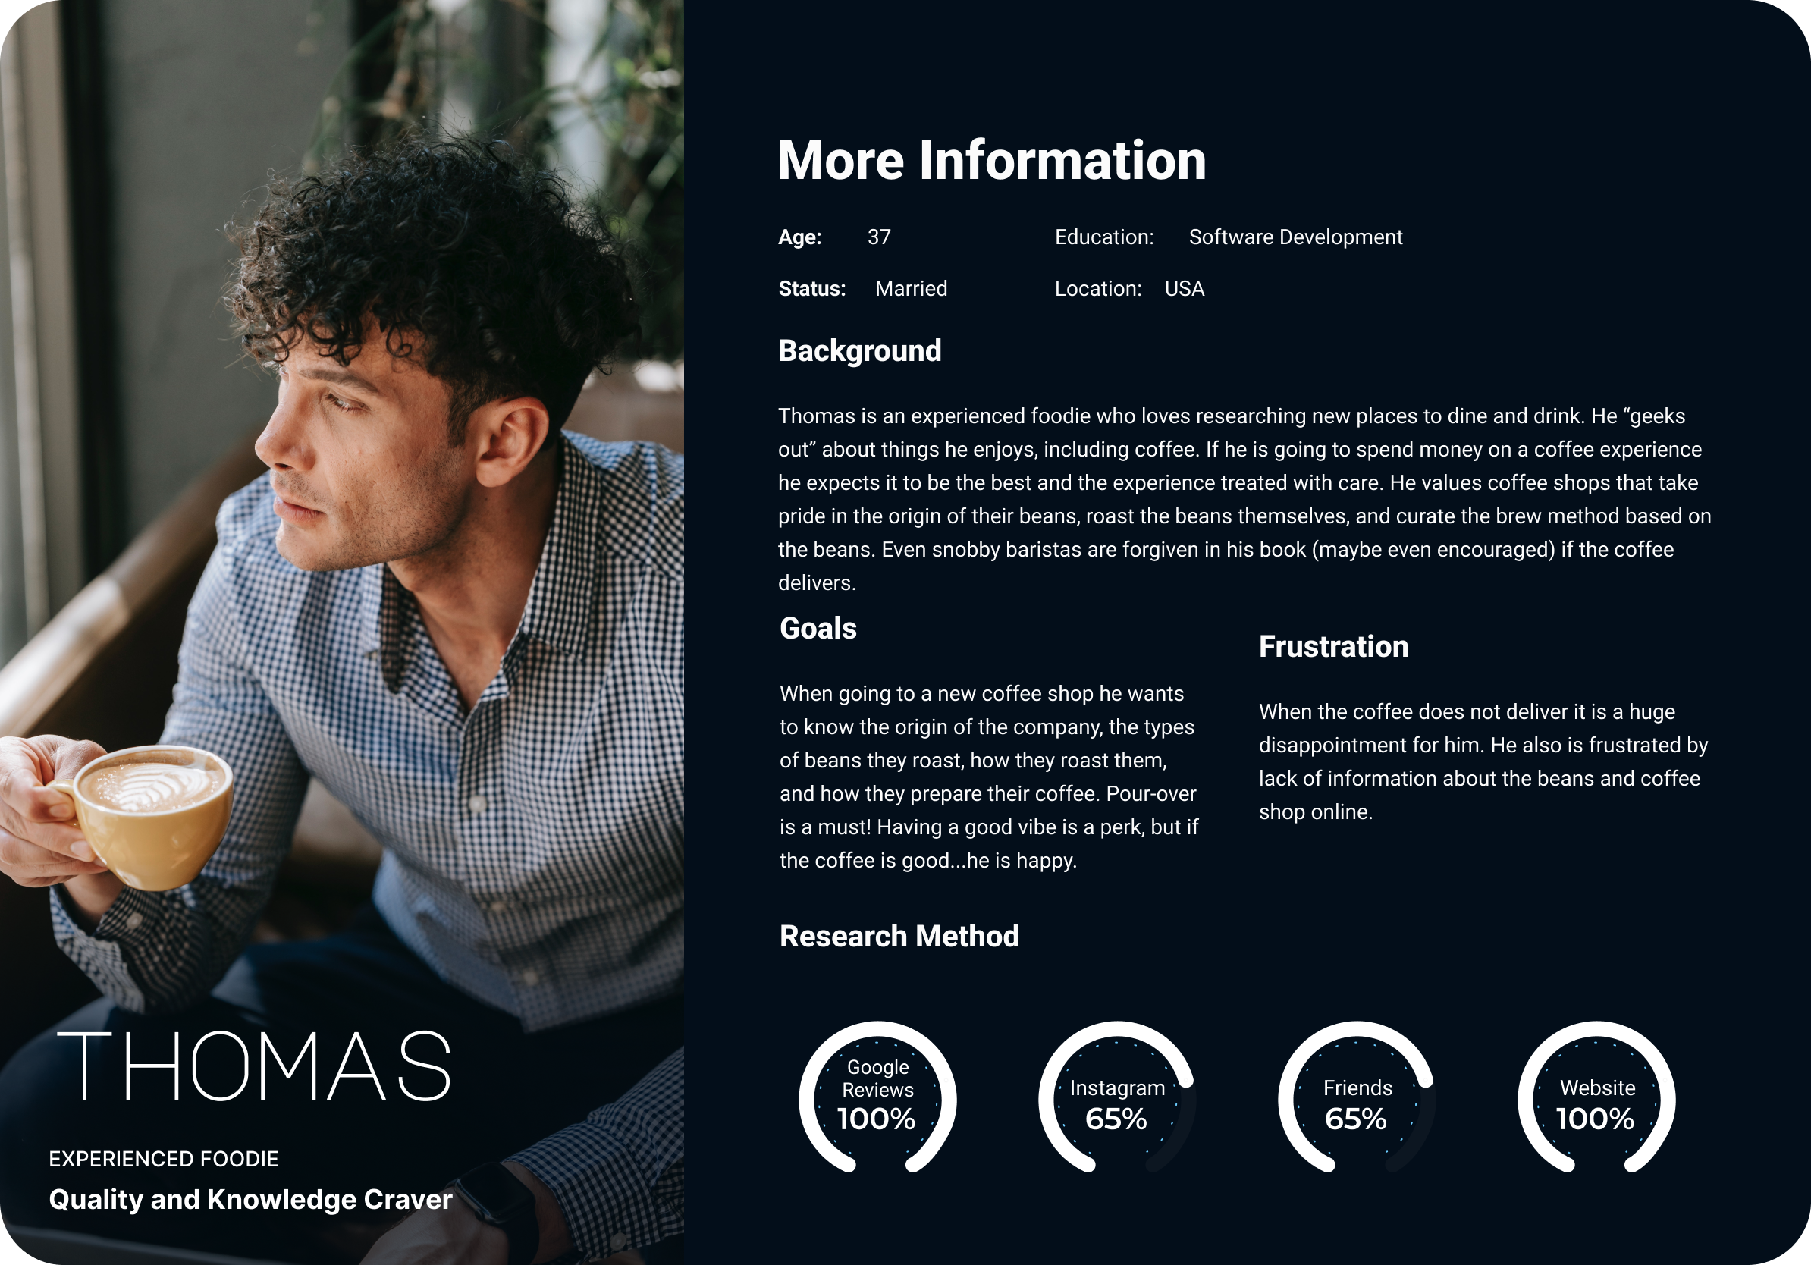Click the 'More Information' heading

(x=991, y=161)
